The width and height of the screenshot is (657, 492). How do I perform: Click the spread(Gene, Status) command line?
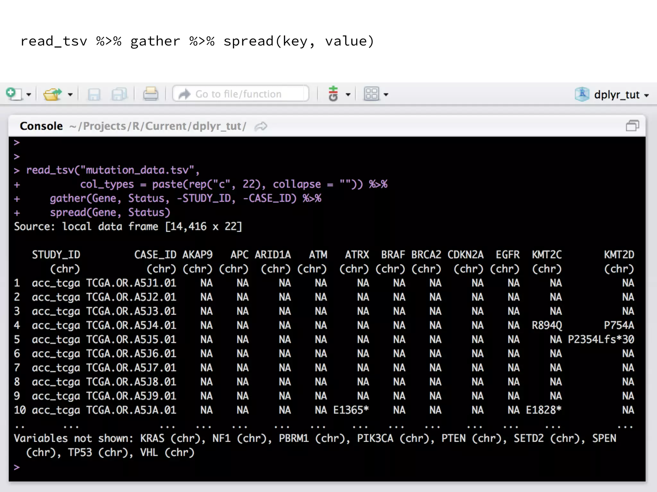(110, 212)
